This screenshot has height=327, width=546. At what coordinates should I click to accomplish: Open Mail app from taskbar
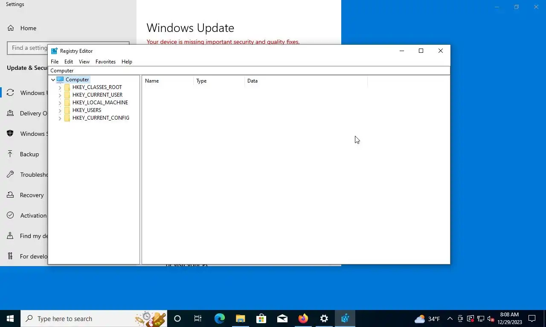282,318
